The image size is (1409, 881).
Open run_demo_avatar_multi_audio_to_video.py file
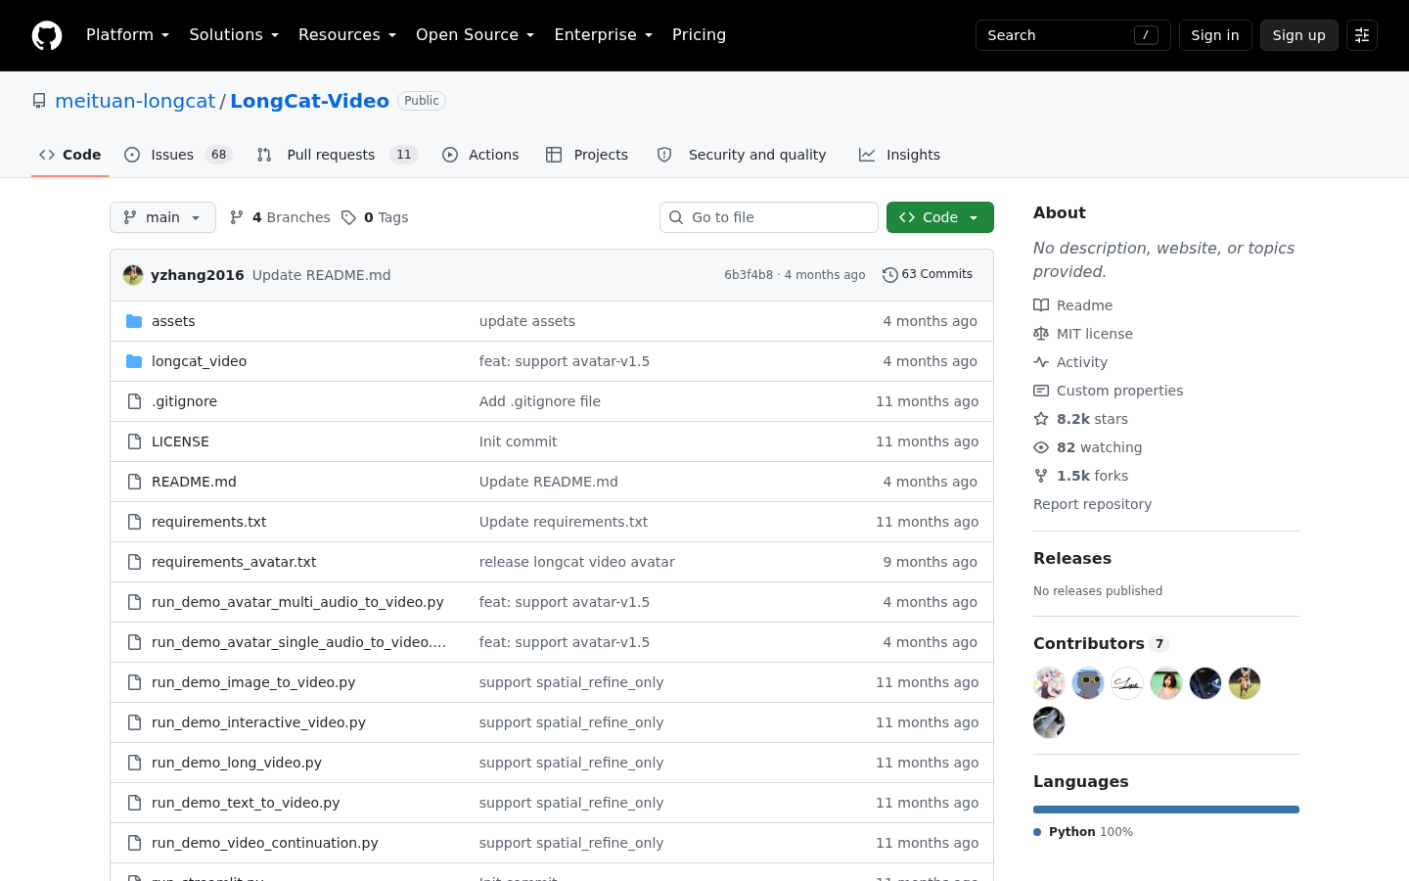coord(297,602)
